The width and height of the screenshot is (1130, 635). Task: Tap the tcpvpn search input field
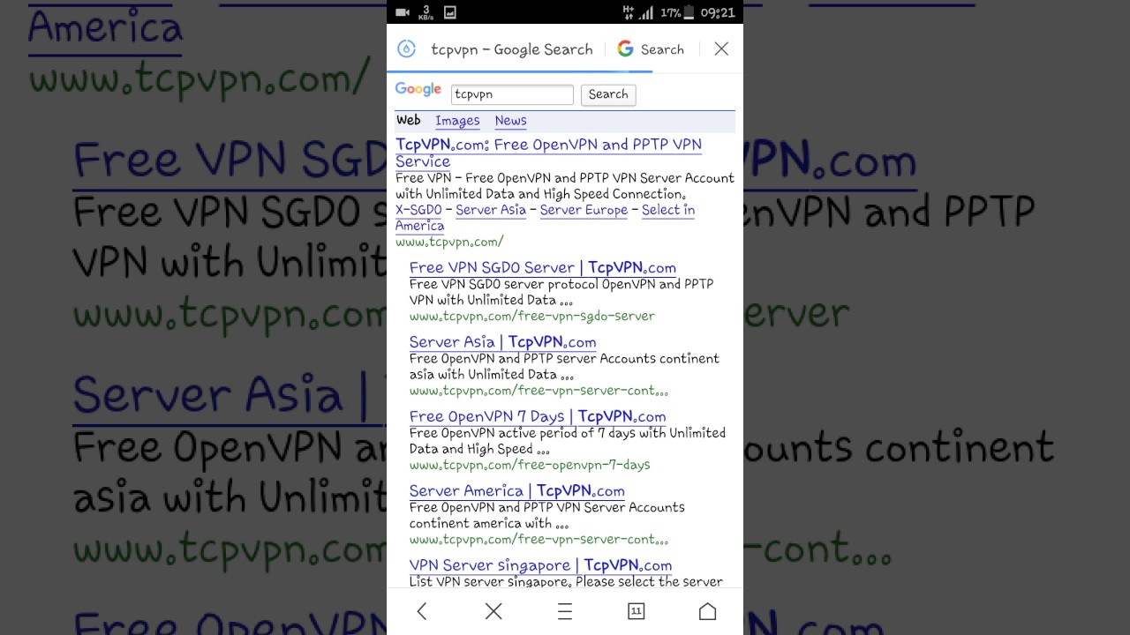(x=512, y=94)
